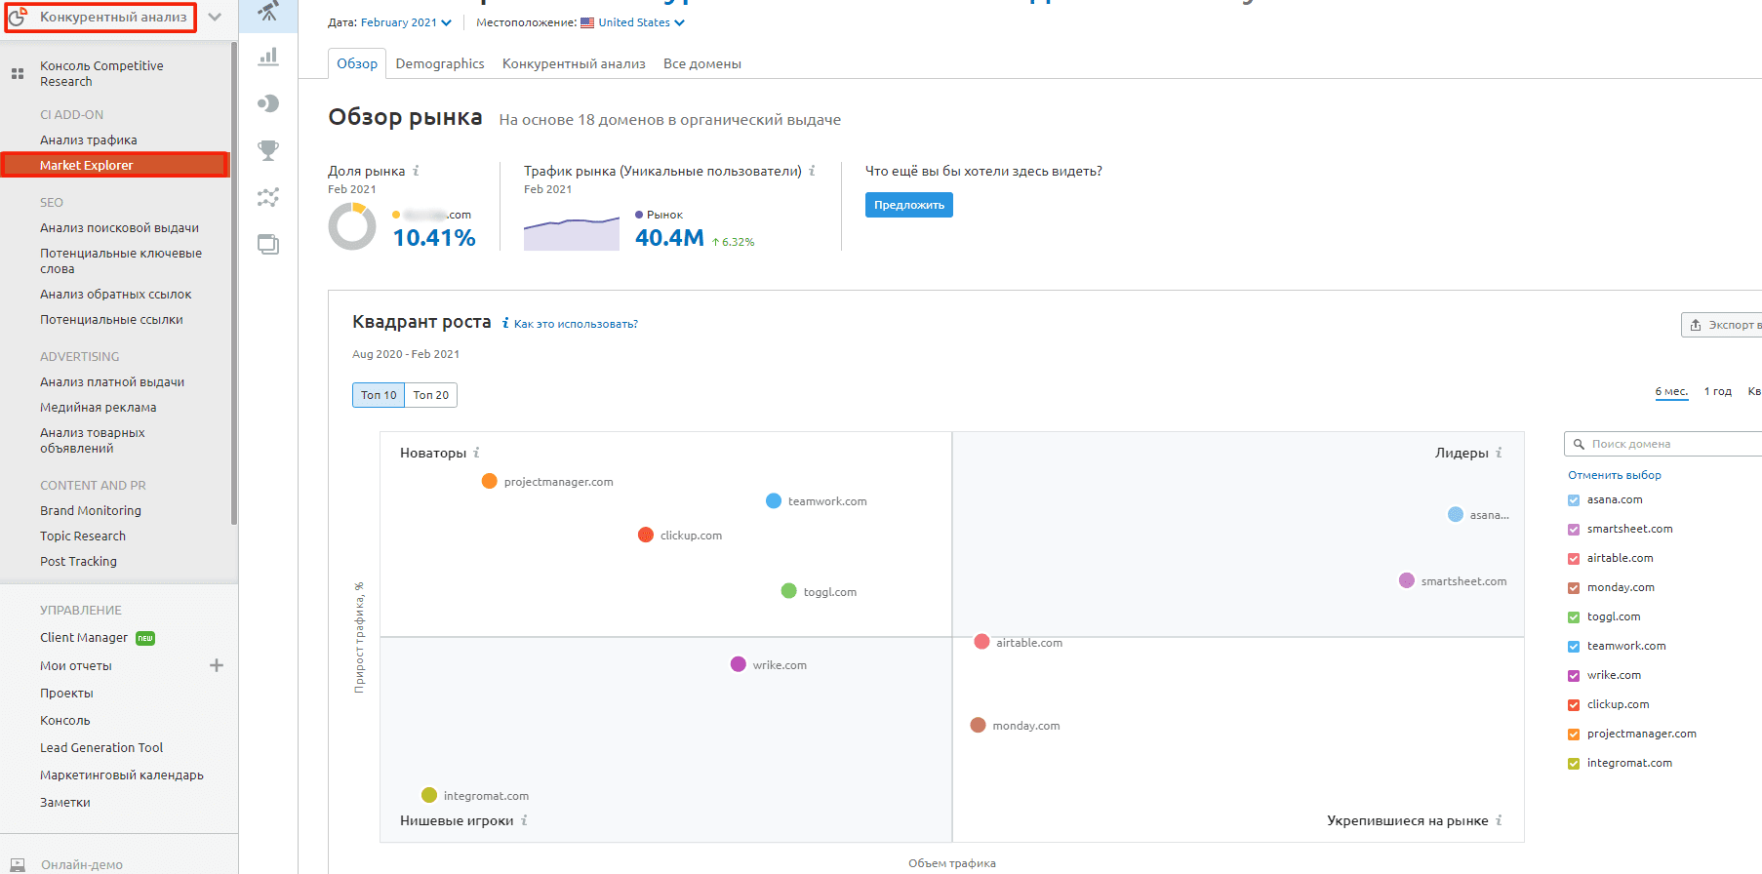Click the stacked windows icon in the toolbar

pos(268,244)
